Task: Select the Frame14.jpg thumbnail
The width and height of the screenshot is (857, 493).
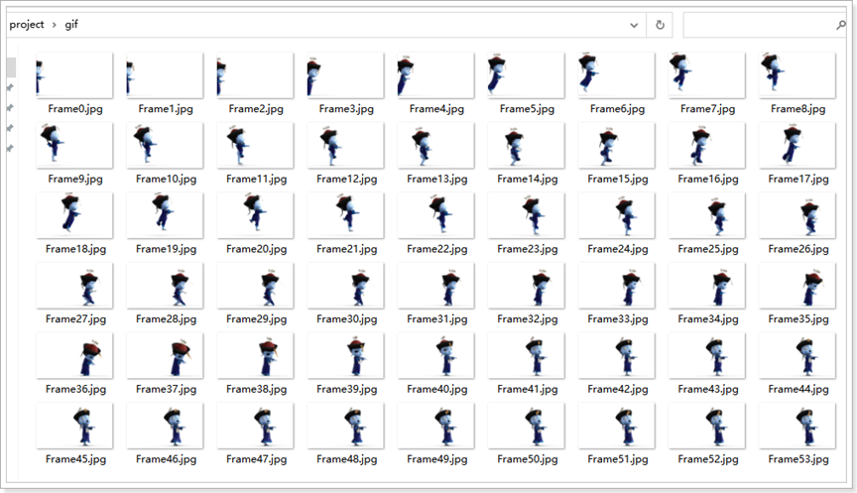Action: pyautogui.click(x=527, y=146)
